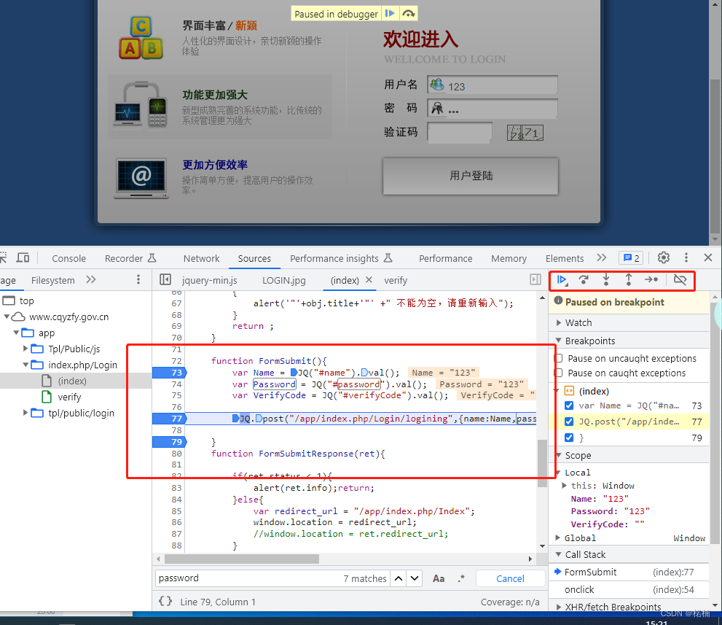Viewport: 722px width, 625px height.
Task: Show more navigator tabs chevron
Action: 91,280
